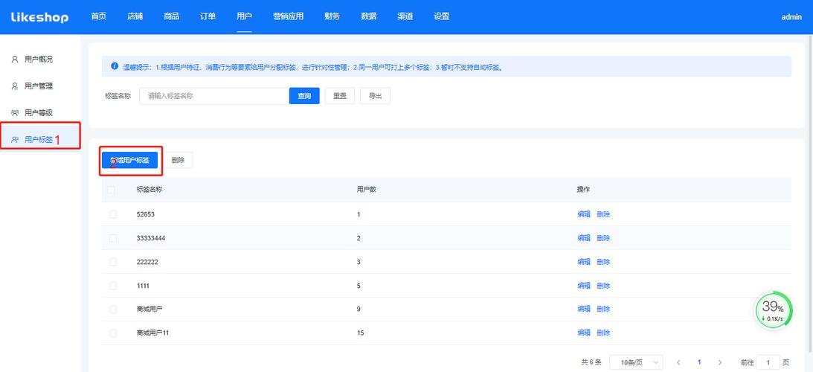Edit the tag 商城用户11
Viewport: 813px width, 372px height.
[x=584, y=333]
